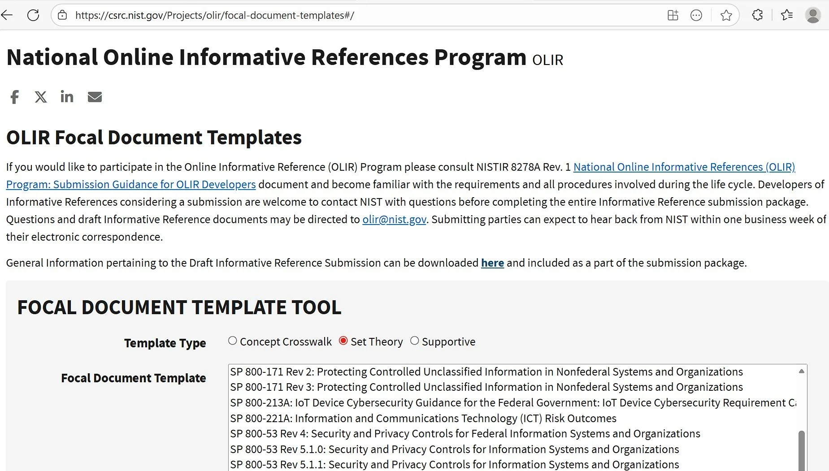Add this page to favorites star
Screen dimensions: 829x471
(x=726, y=15)
